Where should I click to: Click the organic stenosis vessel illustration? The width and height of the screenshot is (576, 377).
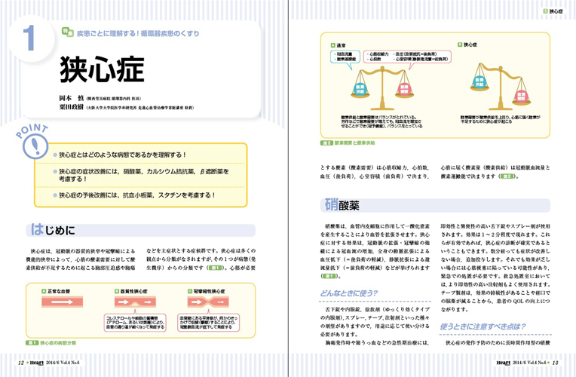[x=135, y=302]
